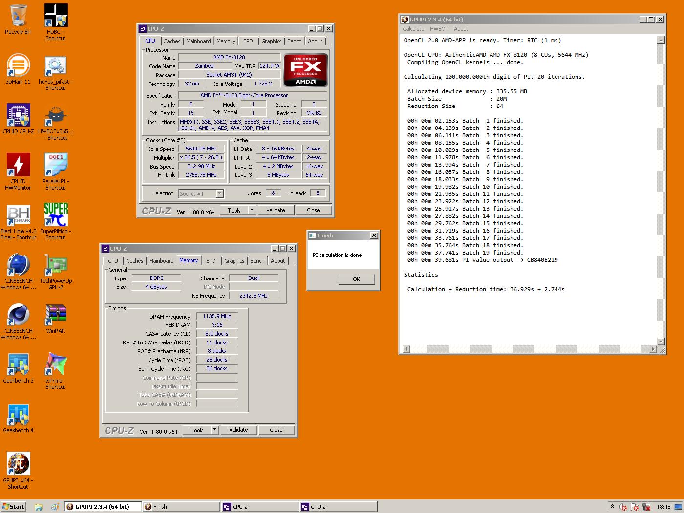Click GPUPI vertical scrollbar down arrow

661,342
